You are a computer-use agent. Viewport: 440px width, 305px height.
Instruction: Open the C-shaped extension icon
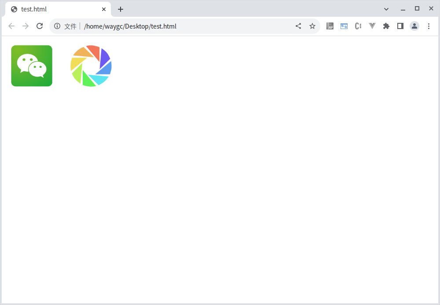[358, 26]
